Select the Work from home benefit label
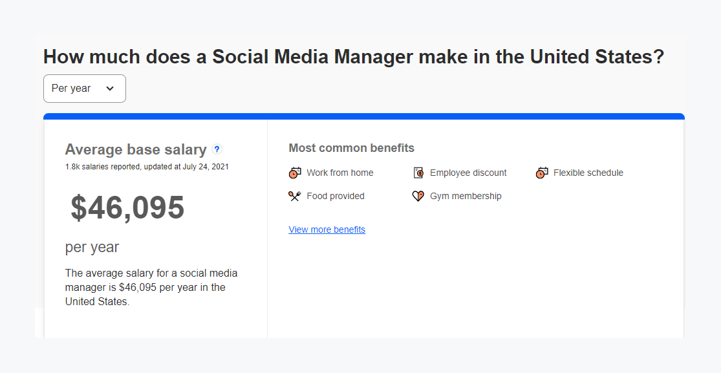Image resolution: width=721 pixels, height=373 pixels. (340, 173)
